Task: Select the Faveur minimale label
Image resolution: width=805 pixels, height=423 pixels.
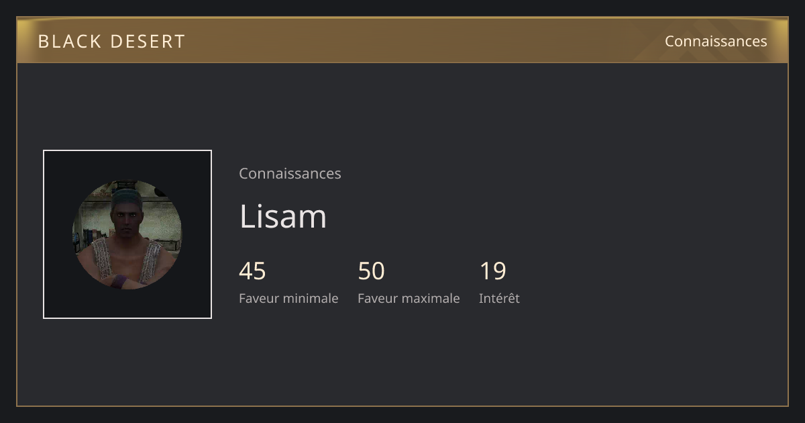Action: (x=288, y=298)
